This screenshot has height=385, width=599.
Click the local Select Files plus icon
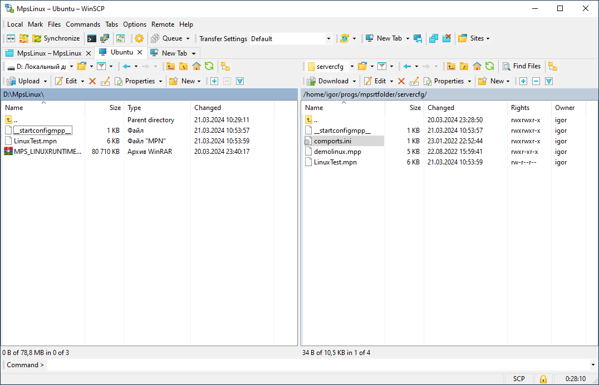point(214,81)
